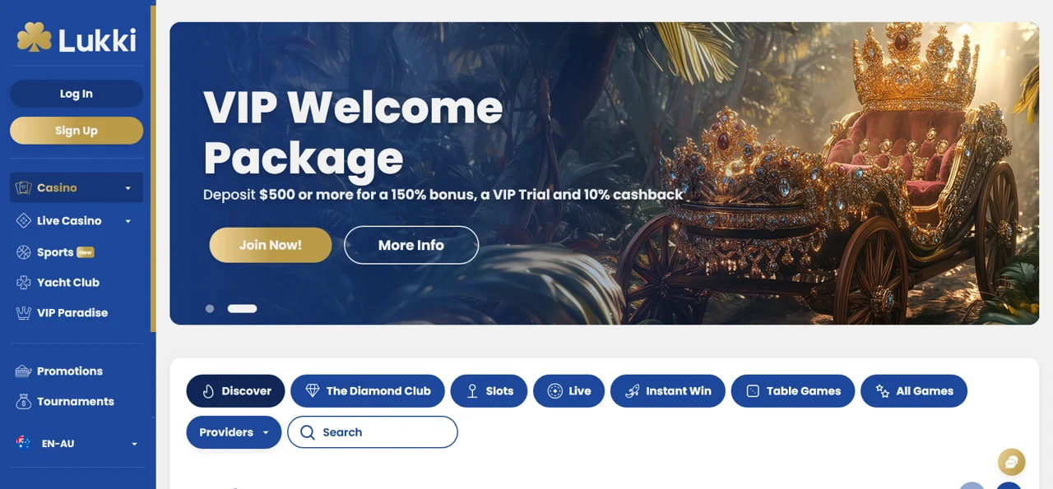The image size is (1053, 489).
Task: Click the Promotions icon in sidebar
Action: point(23,371)
